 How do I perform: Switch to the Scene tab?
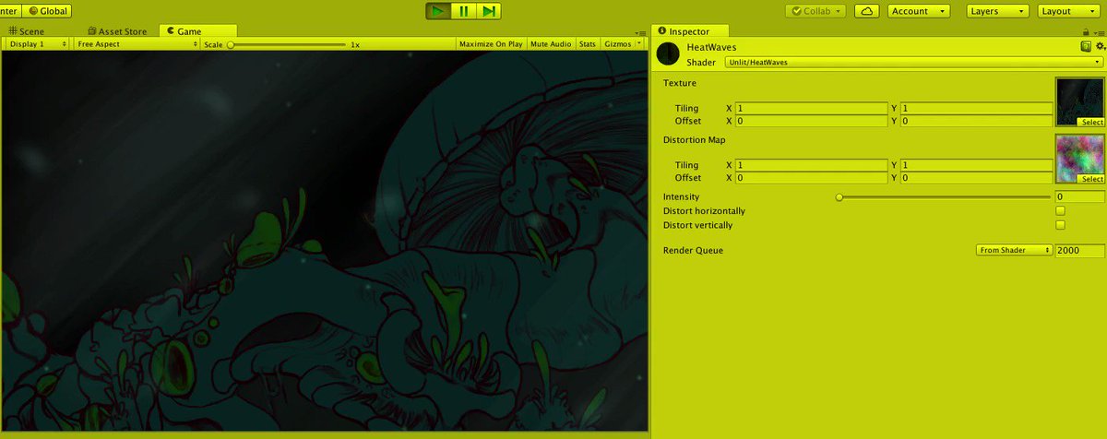(27, 31)
